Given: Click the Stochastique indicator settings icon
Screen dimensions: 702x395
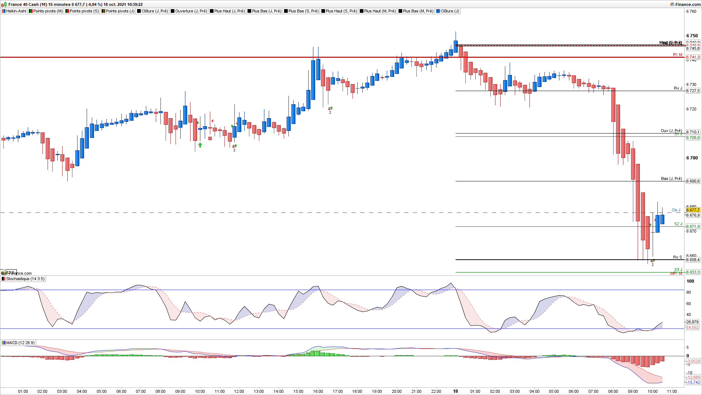Looking at the screenshot, I should pos(4,279).
